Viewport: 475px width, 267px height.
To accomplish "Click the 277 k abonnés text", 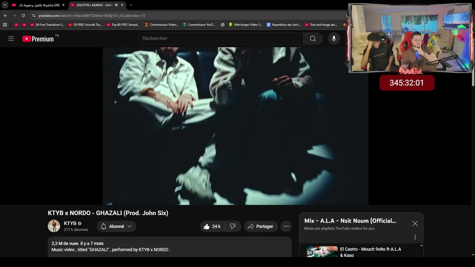I will pyautogui.click(x=76, y=230).
